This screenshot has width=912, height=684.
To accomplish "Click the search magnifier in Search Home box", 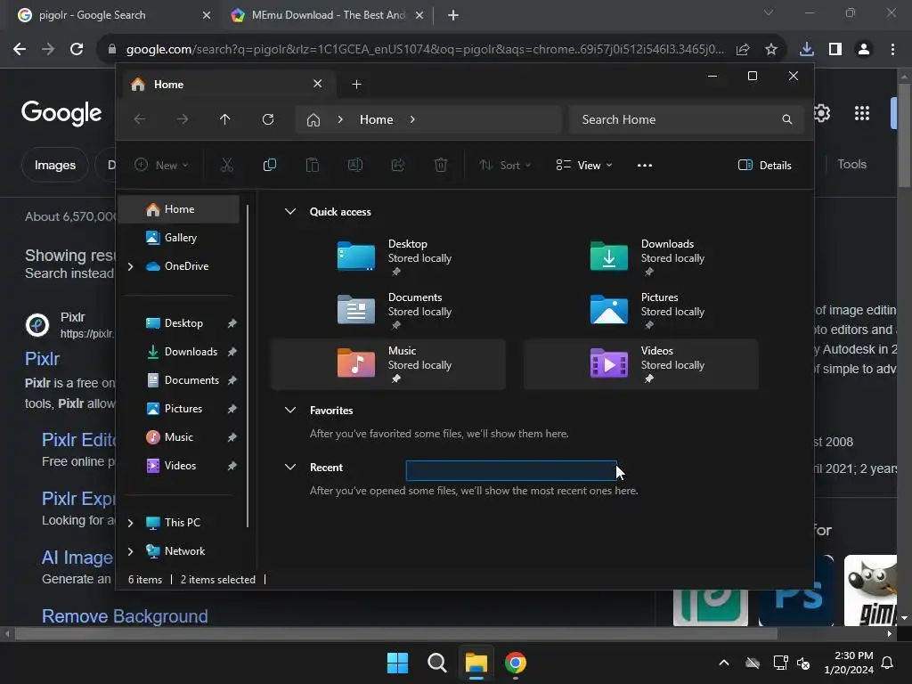I will click(787, 119).
